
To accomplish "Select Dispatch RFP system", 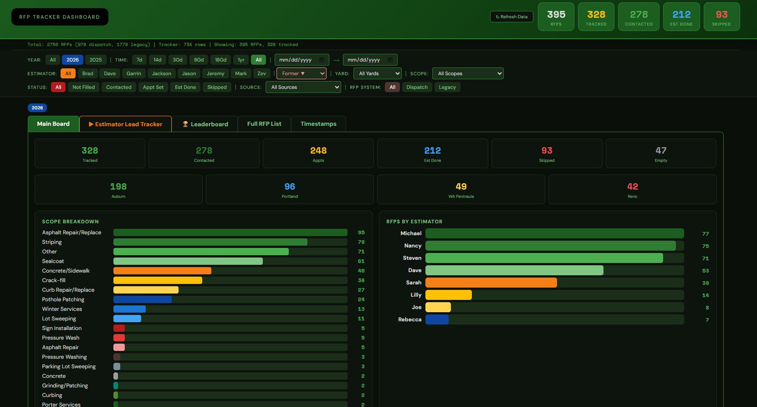I will (417, 87).
